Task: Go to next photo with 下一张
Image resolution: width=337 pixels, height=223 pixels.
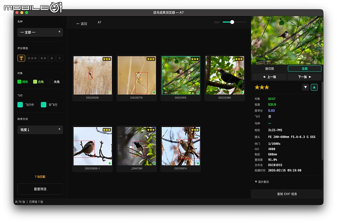Action: pos(305,77)
